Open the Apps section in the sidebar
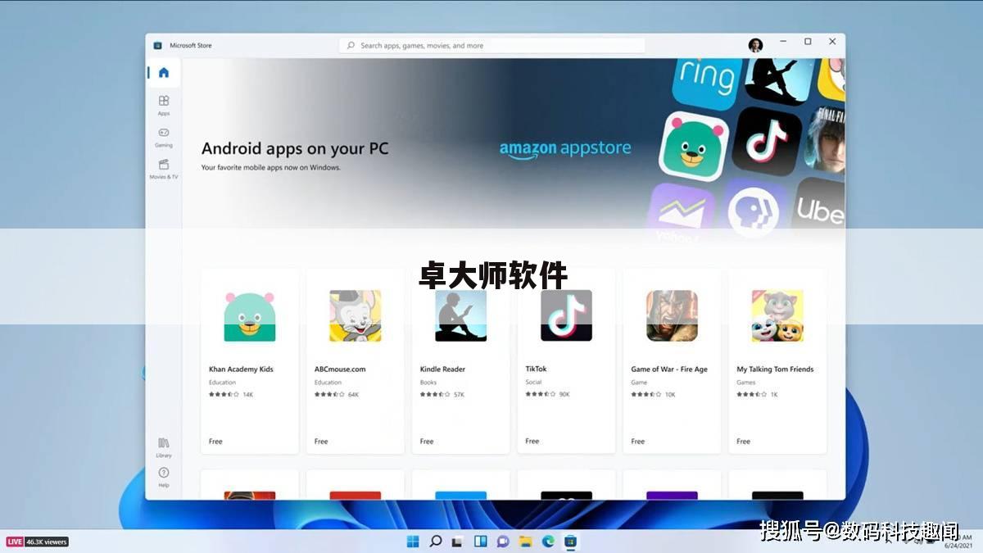Viewport: 983px width, 553px height. [164, 104]
